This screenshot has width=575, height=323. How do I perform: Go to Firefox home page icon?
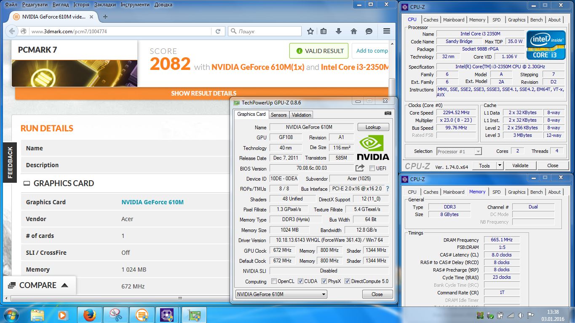pos(353,31)
